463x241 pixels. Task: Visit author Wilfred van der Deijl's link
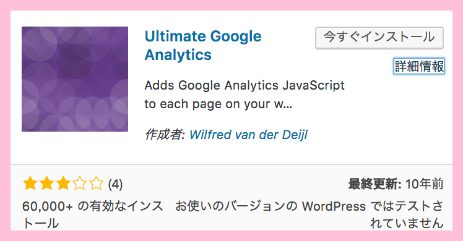tap(248, 135)
